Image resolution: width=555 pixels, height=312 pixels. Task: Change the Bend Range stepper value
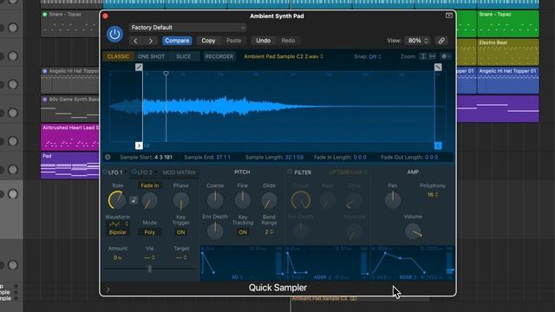click(x=269, y=232)
